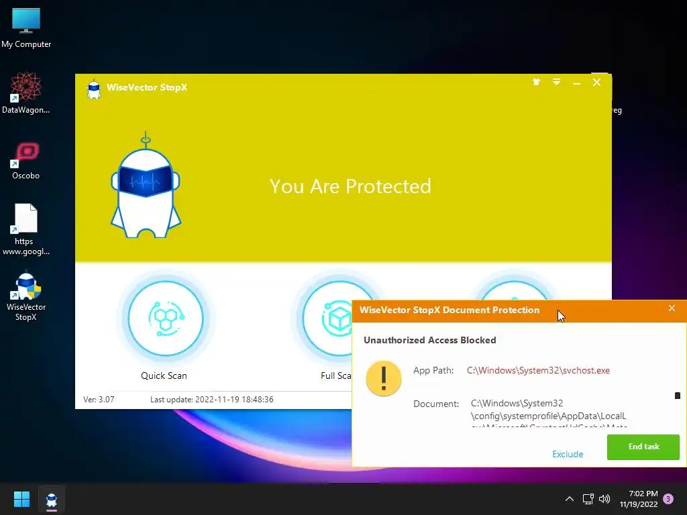Click the WiseVector StopX taskbar icon
687x515 pixels.
(x=52, y=499)
